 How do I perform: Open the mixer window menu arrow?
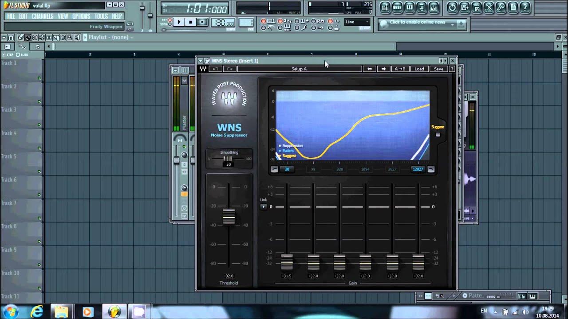175,70
